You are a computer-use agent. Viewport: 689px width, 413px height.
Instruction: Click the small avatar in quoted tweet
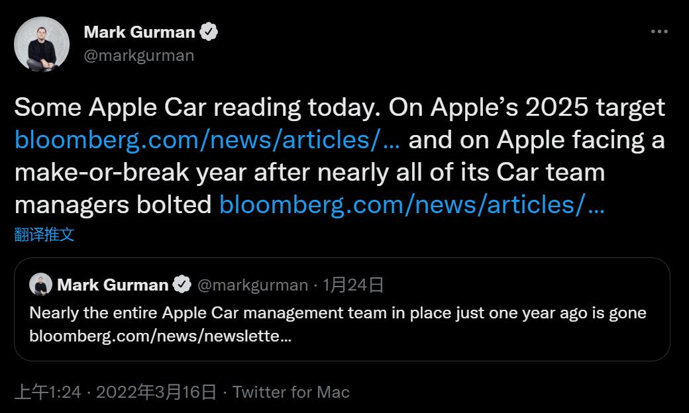41,285
